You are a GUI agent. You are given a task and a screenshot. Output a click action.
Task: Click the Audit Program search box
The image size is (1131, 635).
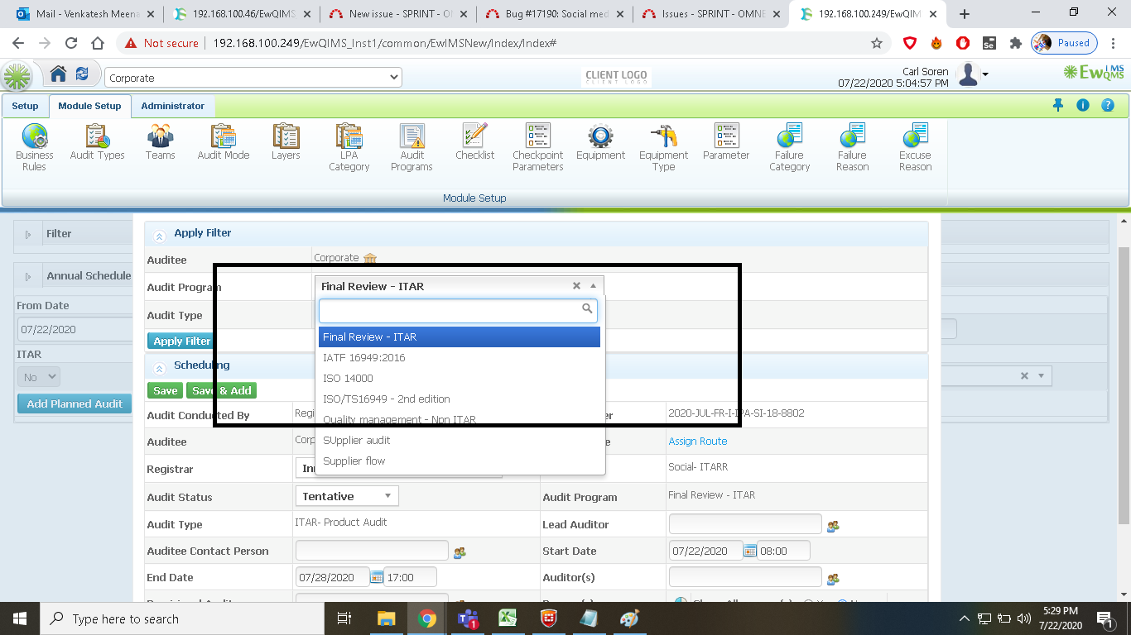coord(459,310)
